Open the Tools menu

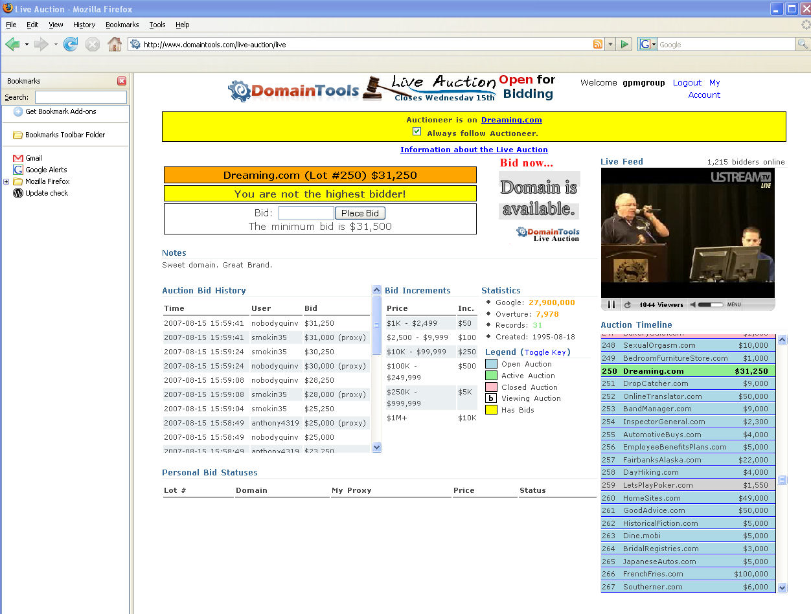157,25
